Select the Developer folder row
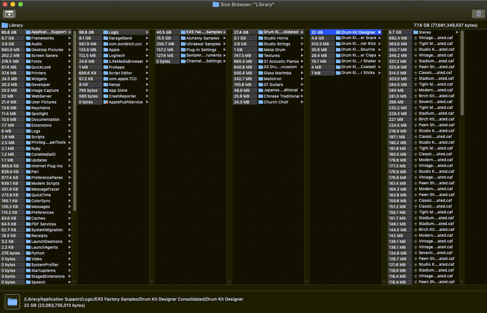Screen dimensions: 487x313 (36, 84)
